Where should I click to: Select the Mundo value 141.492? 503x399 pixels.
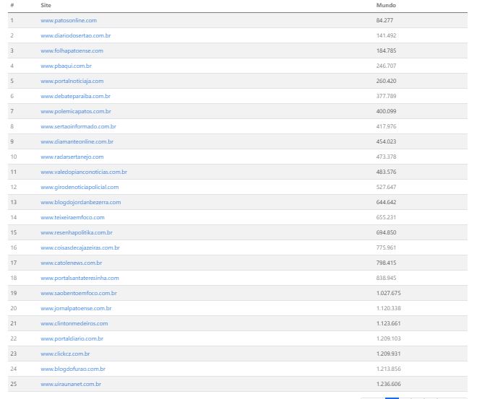[x=386, y=35]
